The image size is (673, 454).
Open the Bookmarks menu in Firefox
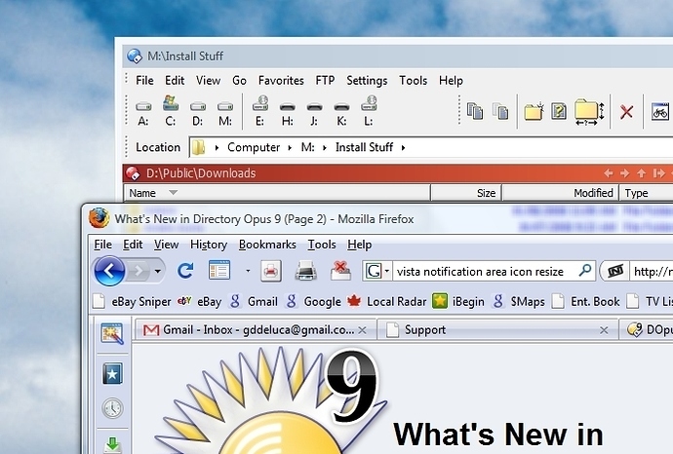pos(267,245)
